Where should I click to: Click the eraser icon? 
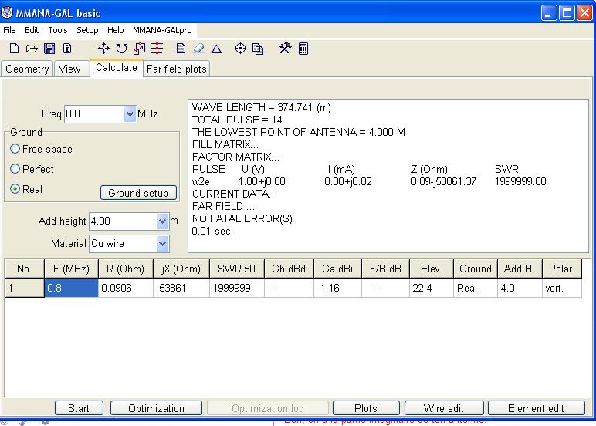[x=198, y=49]
